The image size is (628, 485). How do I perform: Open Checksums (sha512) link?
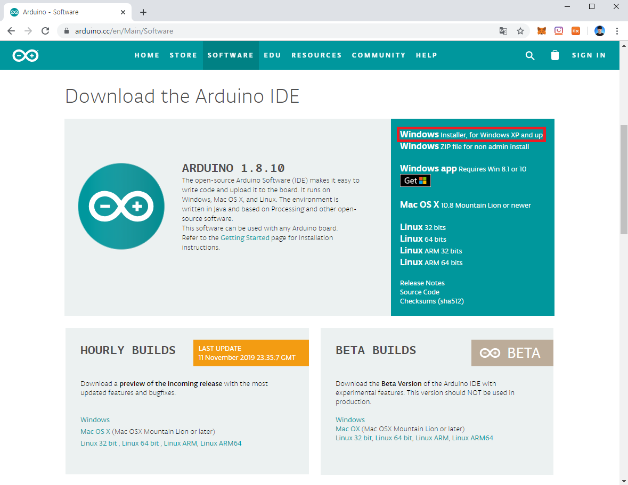[432, 301]
